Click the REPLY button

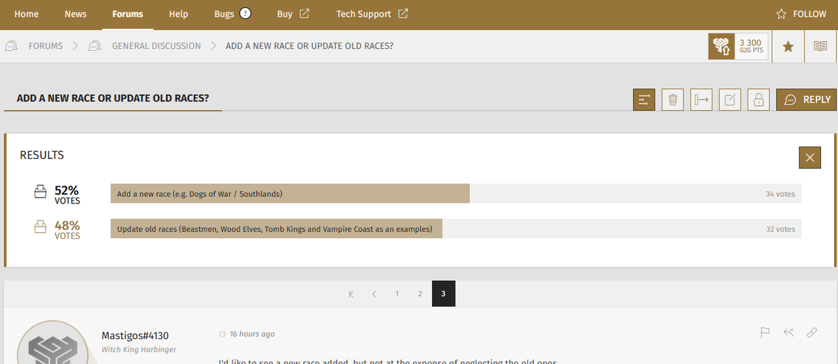tap(807, 100)
